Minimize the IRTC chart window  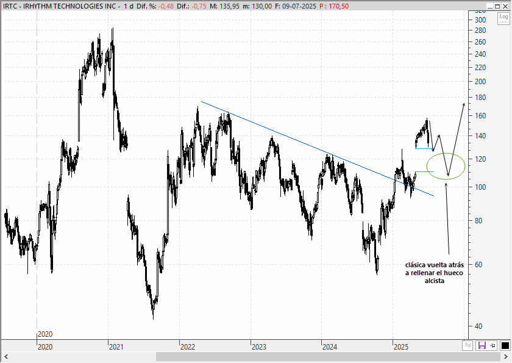[x=489, y=6]
